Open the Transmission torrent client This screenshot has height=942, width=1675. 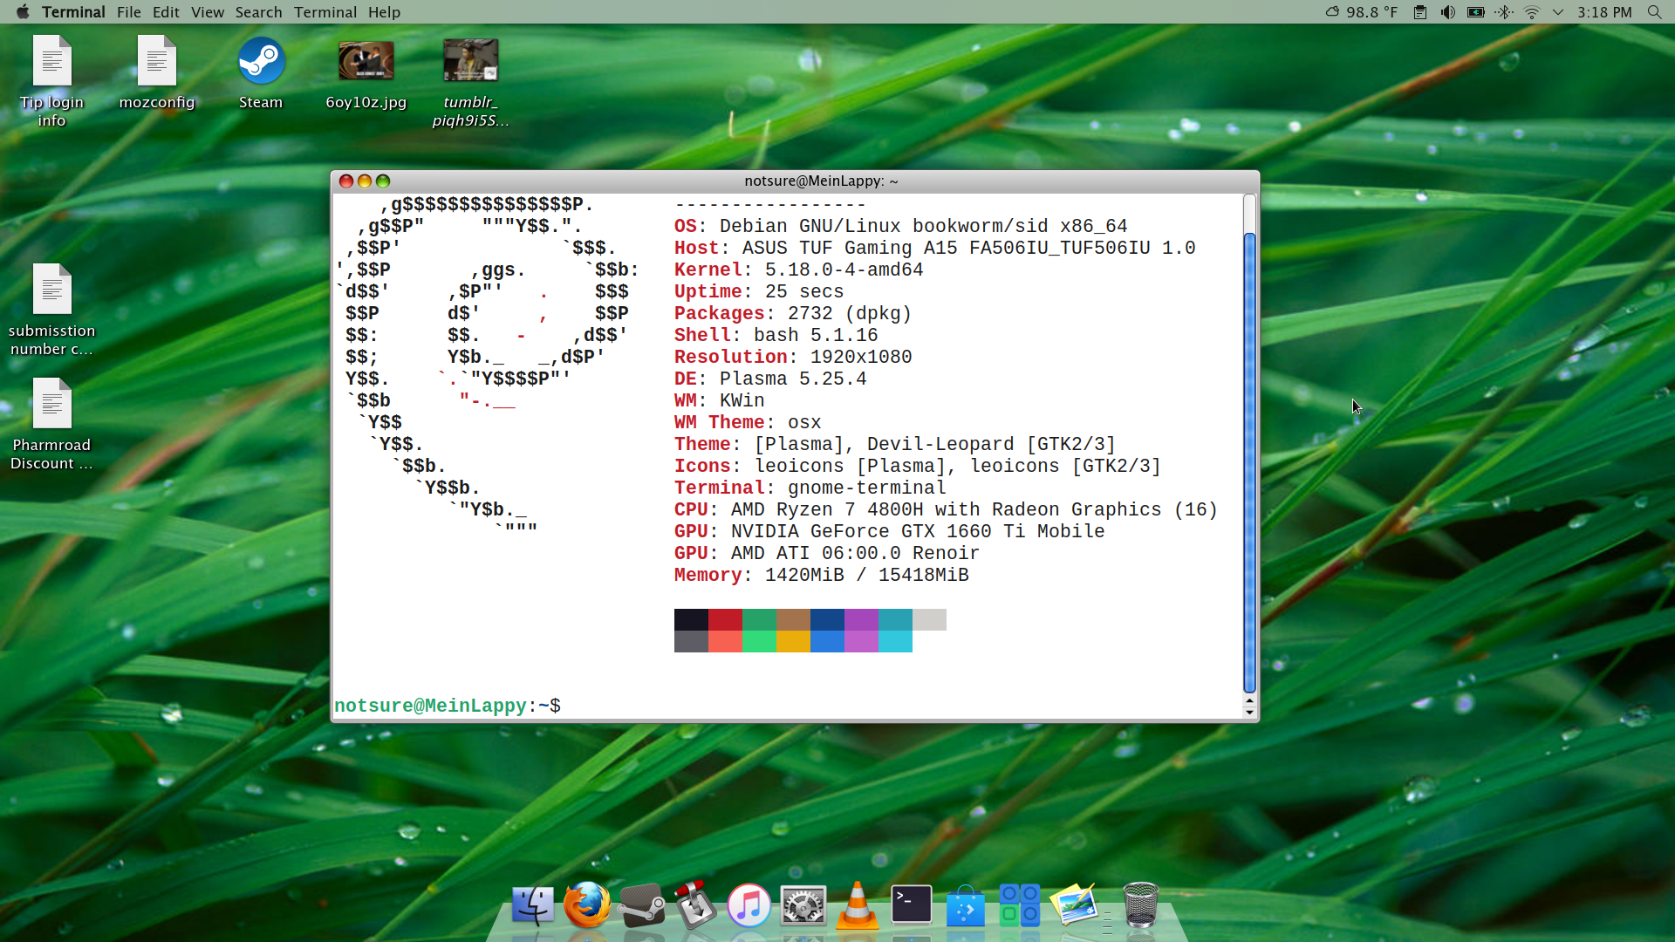click(696, 905)
